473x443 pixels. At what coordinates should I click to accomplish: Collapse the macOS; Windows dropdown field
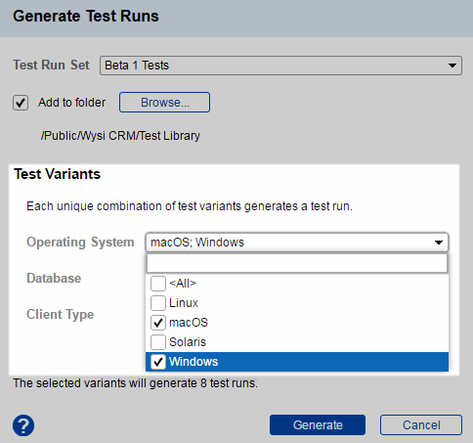tap(297, 243)
